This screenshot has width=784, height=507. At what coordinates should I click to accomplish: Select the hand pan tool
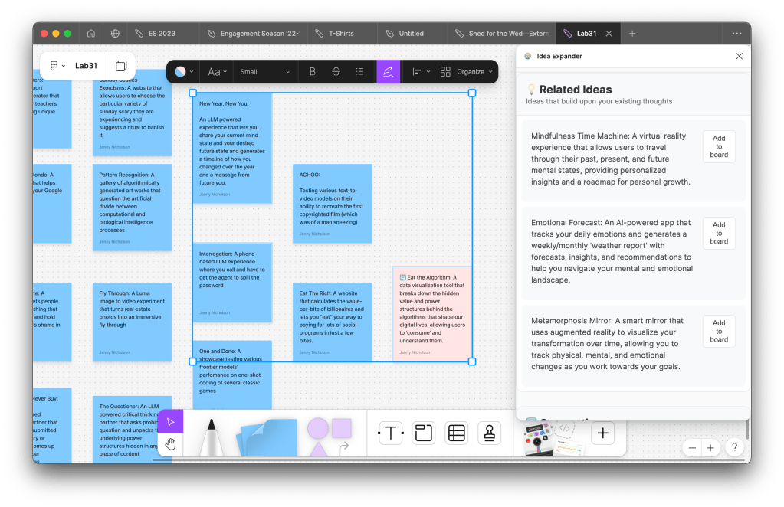click(171, 444)
